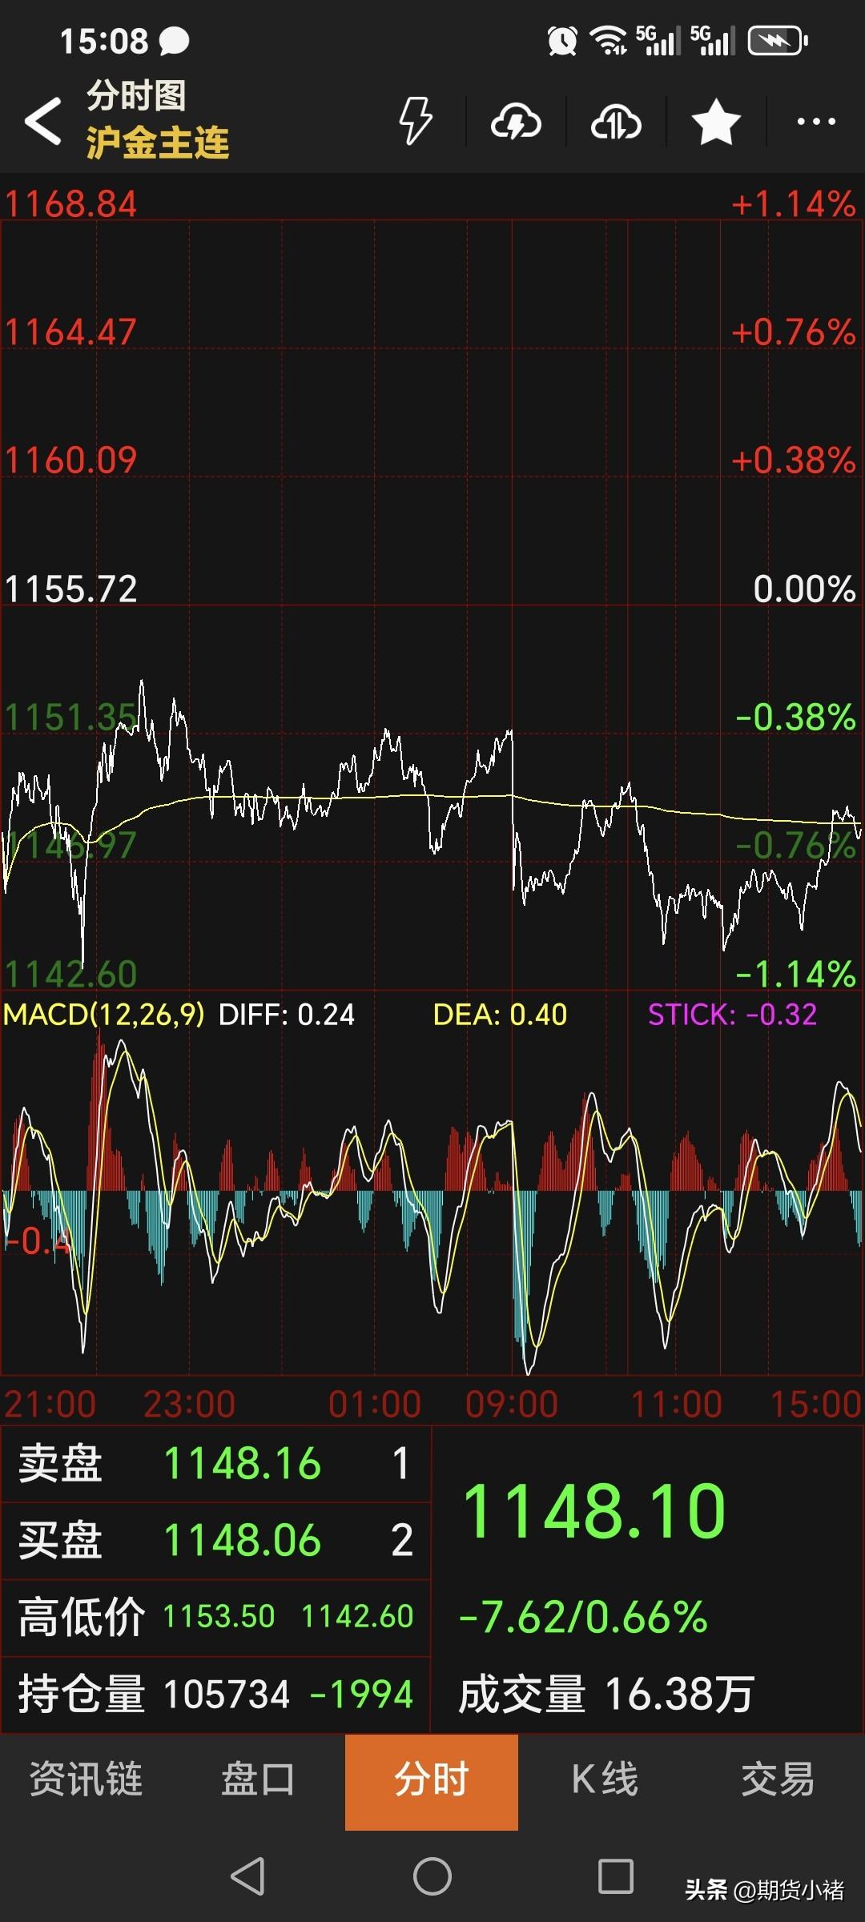Viewport: 865px width, 1922px height.
Task: Tap the 0.00% baseline percent label
Action: (805, 589)
